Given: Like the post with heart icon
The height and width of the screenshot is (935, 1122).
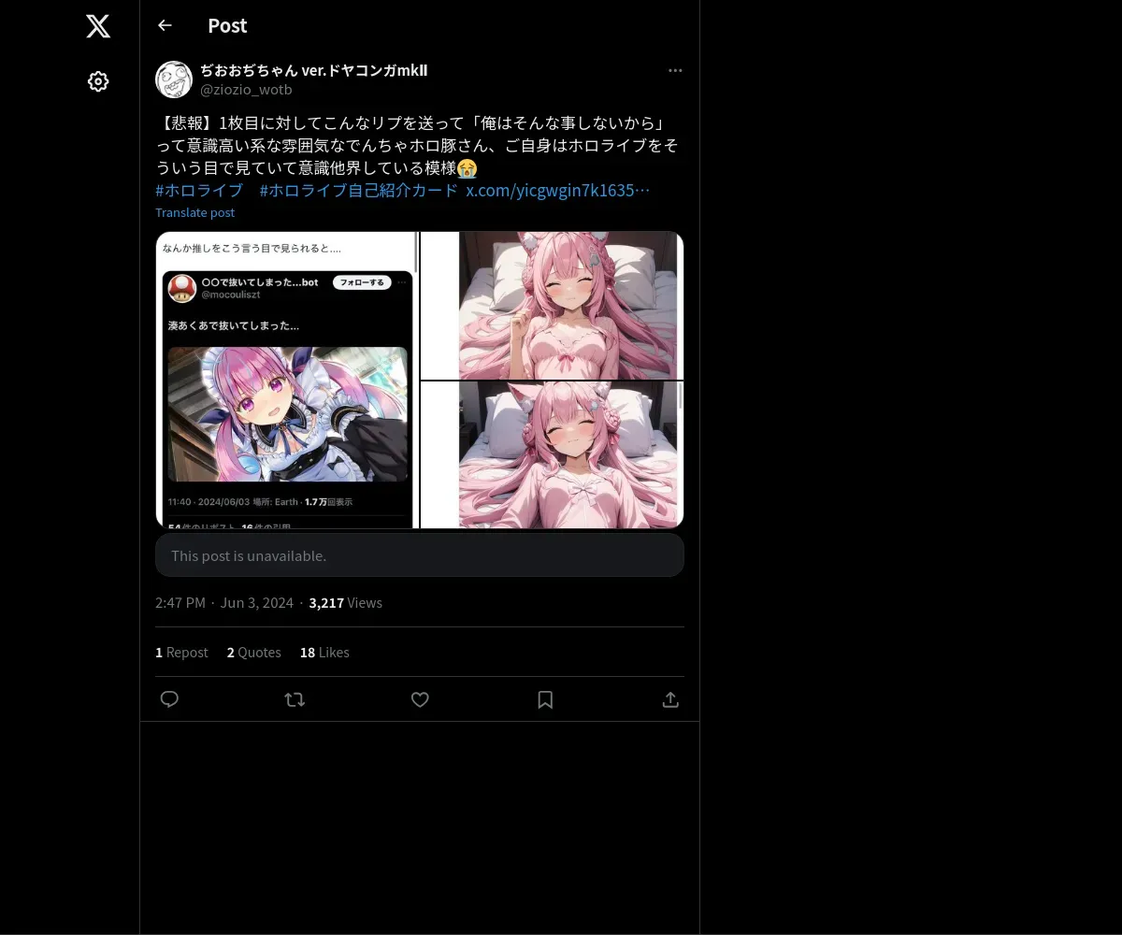Looking at the screenshot, I should tap(420, 699).
